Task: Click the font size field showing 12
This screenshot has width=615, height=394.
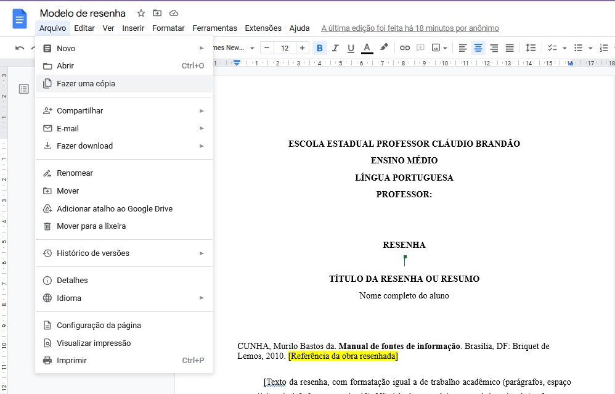Action: pos(285,48)
